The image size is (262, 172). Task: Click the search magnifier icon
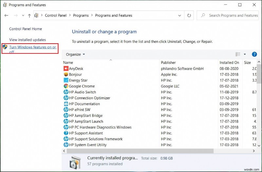point(203,15)
